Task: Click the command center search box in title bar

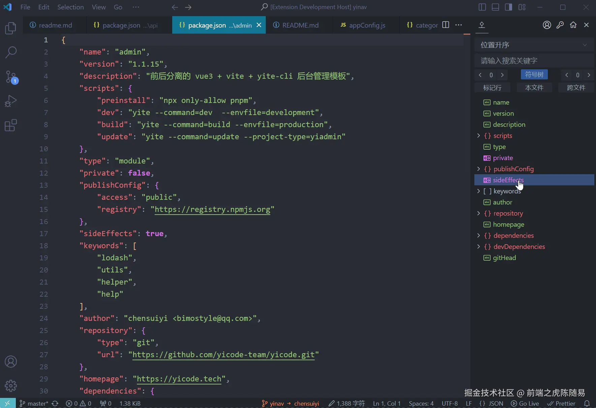Action: click(314, 7)
